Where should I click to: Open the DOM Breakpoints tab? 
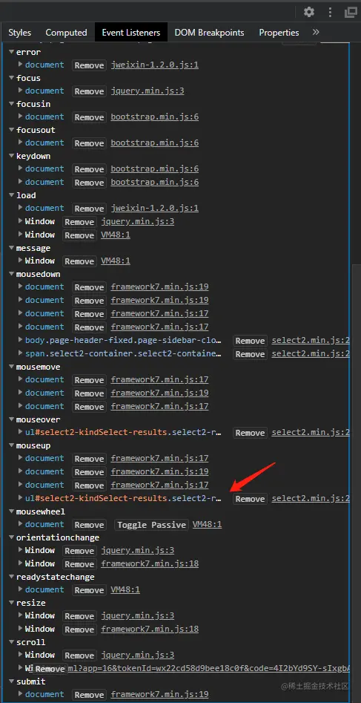[209, 32]
